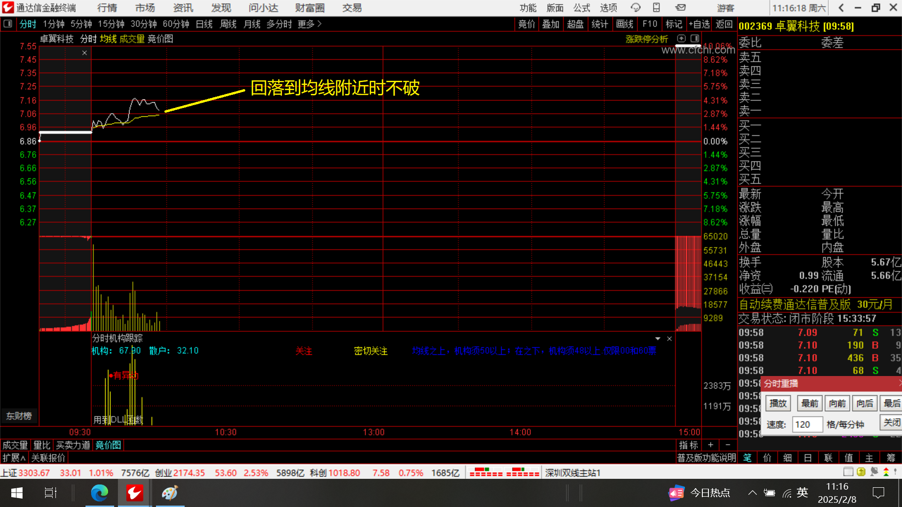Click the panel layout icon beside 涨跌停分析

click(x=695, y=38)
